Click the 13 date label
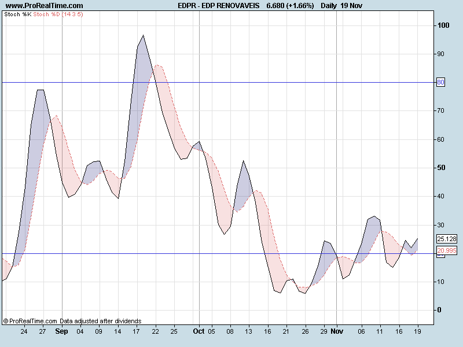Screen dimensions: 463x347 [249, 331]
